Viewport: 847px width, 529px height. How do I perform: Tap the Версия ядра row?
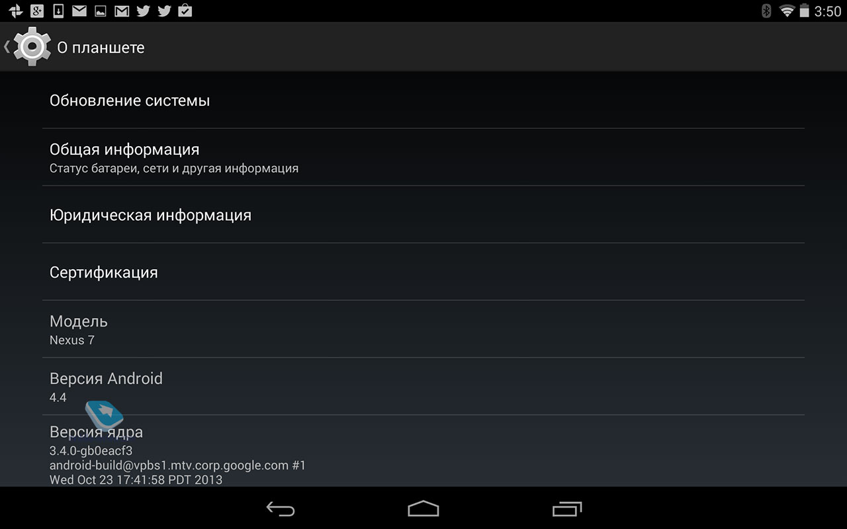tap(423, 452)
